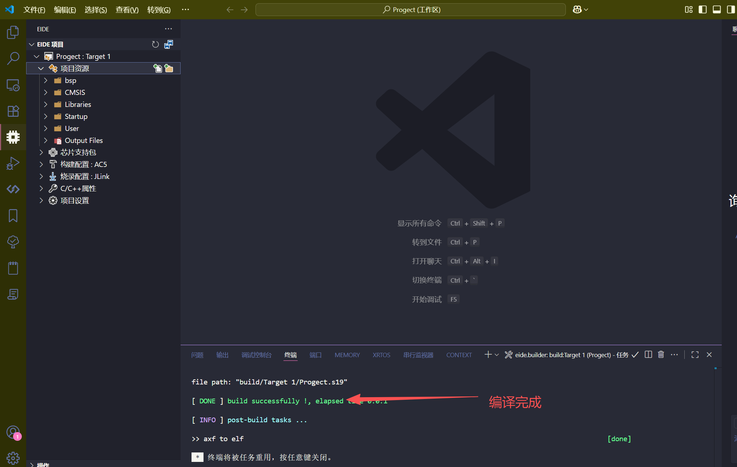
Task: Click the save workspace icon in EIDE header
Action: [169, 44]
